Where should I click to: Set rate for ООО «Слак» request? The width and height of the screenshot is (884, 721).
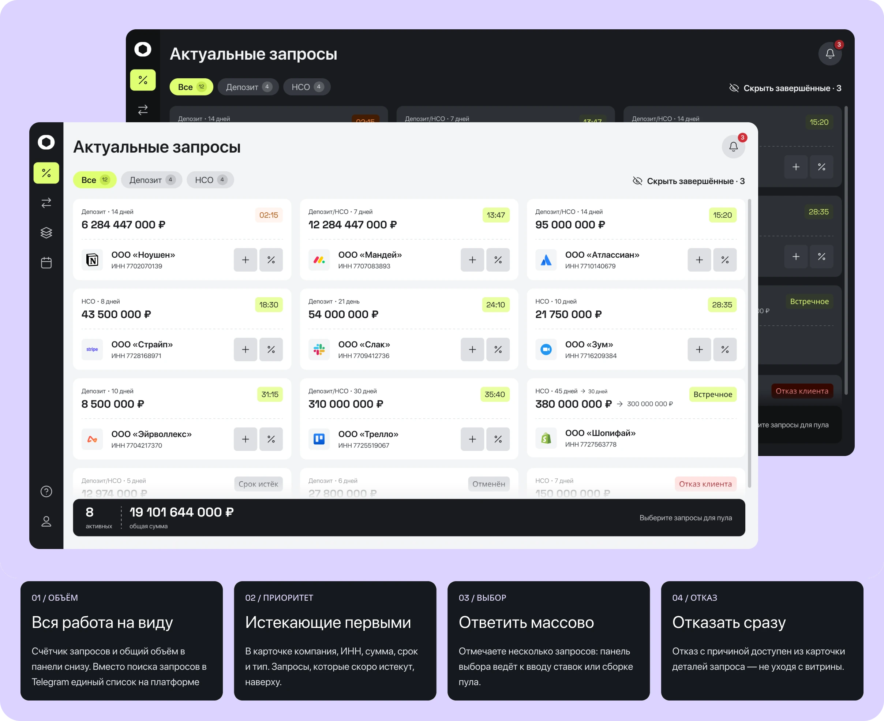pyautogui.click(x=498, y=349)
